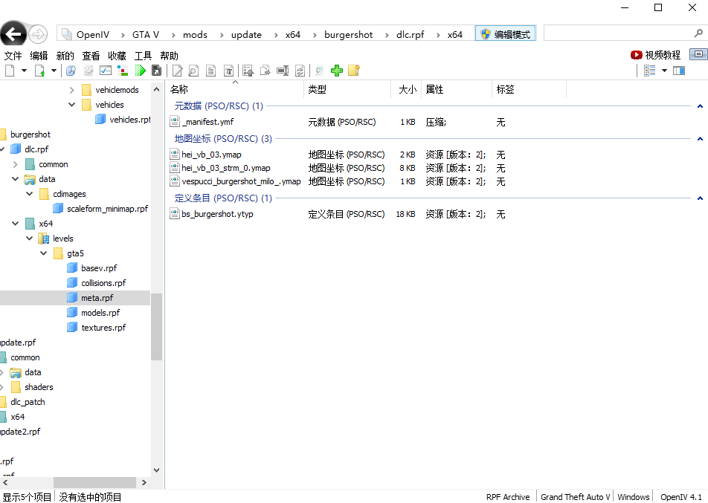Screen dimensions: 708x503
Task: Click the lined text document toolbar icon
Action: [211, 71]
